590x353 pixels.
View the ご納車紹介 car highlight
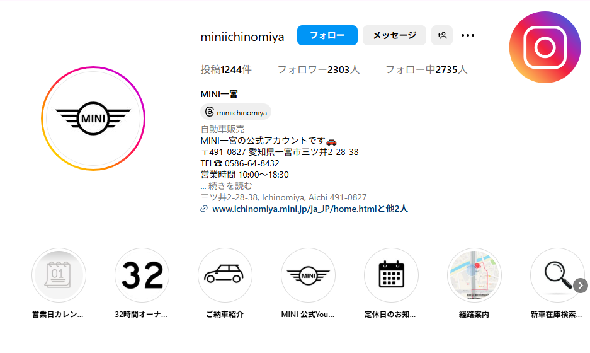pos(225,275)
